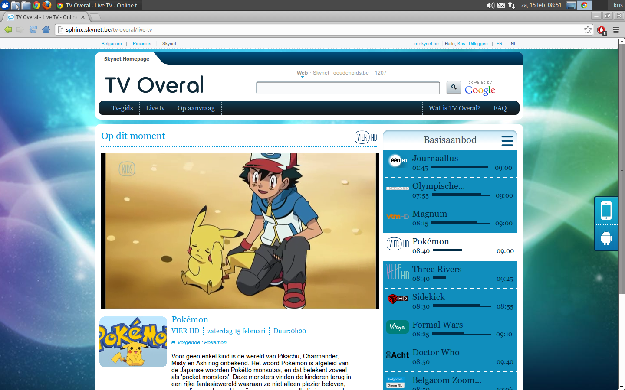625x390 pixels.
Task: Open file manager from the top panel
Action: 26,5
